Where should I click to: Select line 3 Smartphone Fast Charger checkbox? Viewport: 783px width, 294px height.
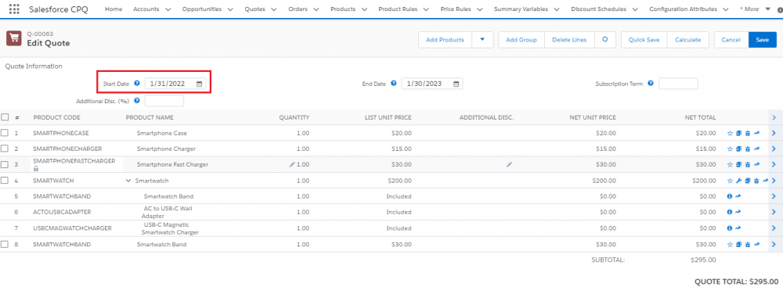click(x=5, y=164)
